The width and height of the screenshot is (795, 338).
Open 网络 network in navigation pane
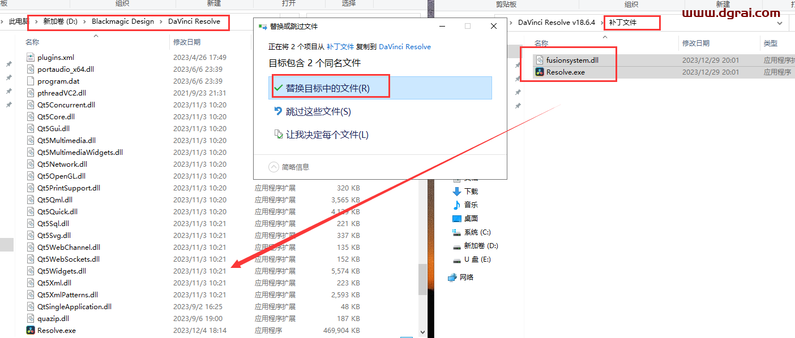coord(460,277)
